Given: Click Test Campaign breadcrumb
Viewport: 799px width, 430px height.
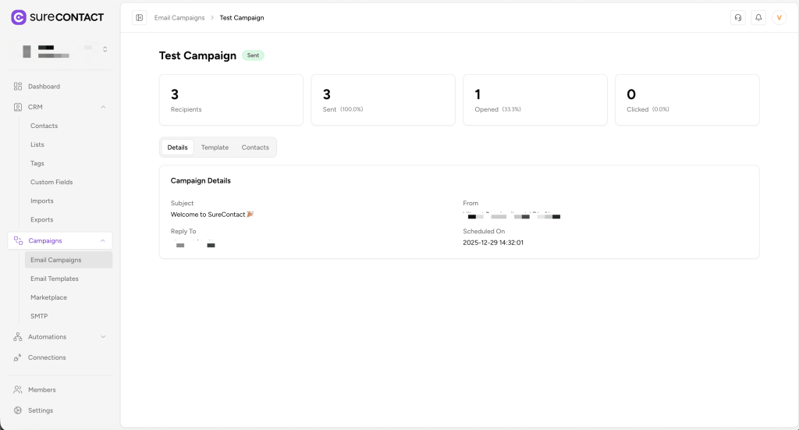Looking at the screenshot, I should pyautogui.click(x=242, y=18).
